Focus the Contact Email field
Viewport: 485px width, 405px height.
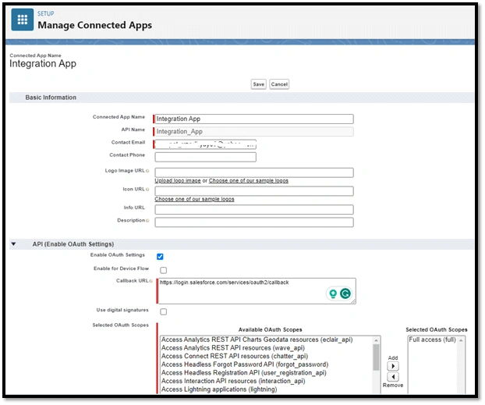click(205, 144)
